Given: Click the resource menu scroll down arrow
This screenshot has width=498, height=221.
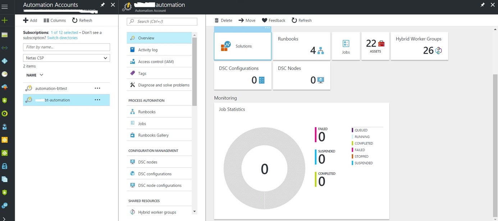Looking at the screenshot, I should pos(195,212).
